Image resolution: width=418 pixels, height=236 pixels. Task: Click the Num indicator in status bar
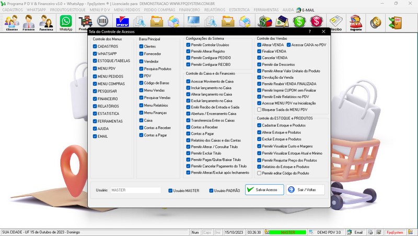[195, 232]
